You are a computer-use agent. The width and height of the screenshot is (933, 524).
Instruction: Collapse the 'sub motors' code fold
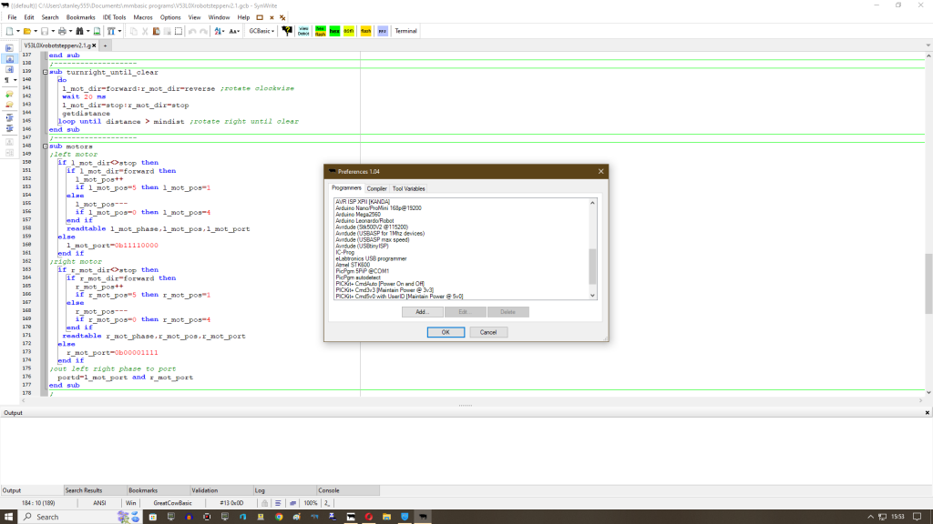coord(46,146)
